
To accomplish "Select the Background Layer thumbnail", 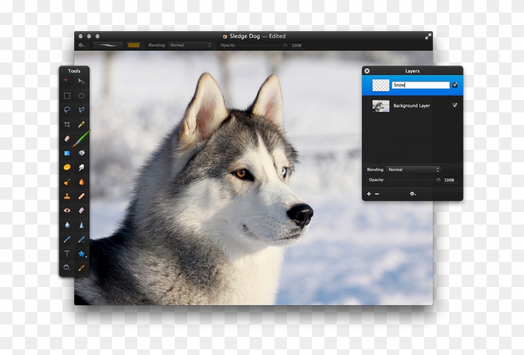I will 381,106.
